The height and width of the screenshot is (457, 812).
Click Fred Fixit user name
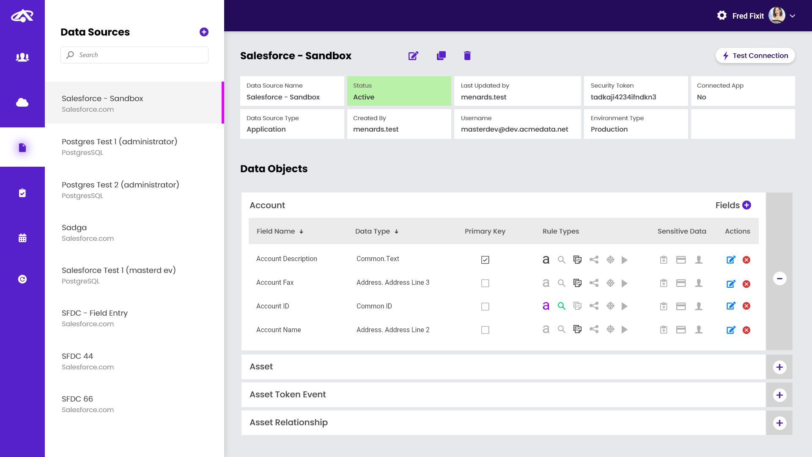(748, 16)
